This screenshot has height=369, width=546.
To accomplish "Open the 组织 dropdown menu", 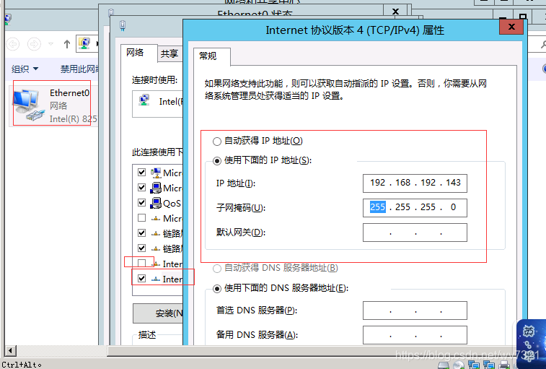I will (x=25, y=69).
